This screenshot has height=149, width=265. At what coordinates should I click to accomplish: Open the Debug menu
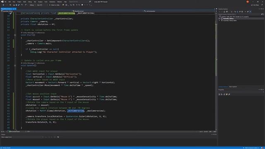point(30,2)
